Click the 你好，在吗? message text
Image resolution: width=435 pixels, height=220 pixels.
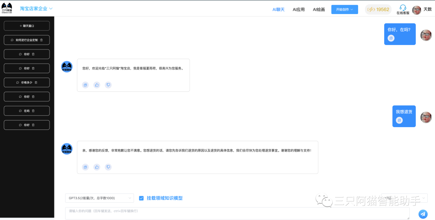click(399, 30)
